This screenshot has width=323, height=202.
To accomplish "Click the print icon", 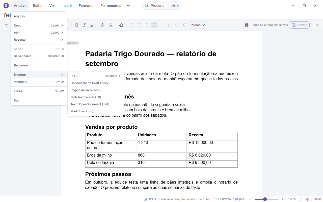I will [247, 25].
